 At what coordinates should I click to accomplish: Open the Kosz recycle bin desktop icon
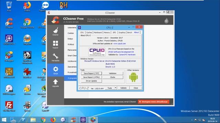9,6
